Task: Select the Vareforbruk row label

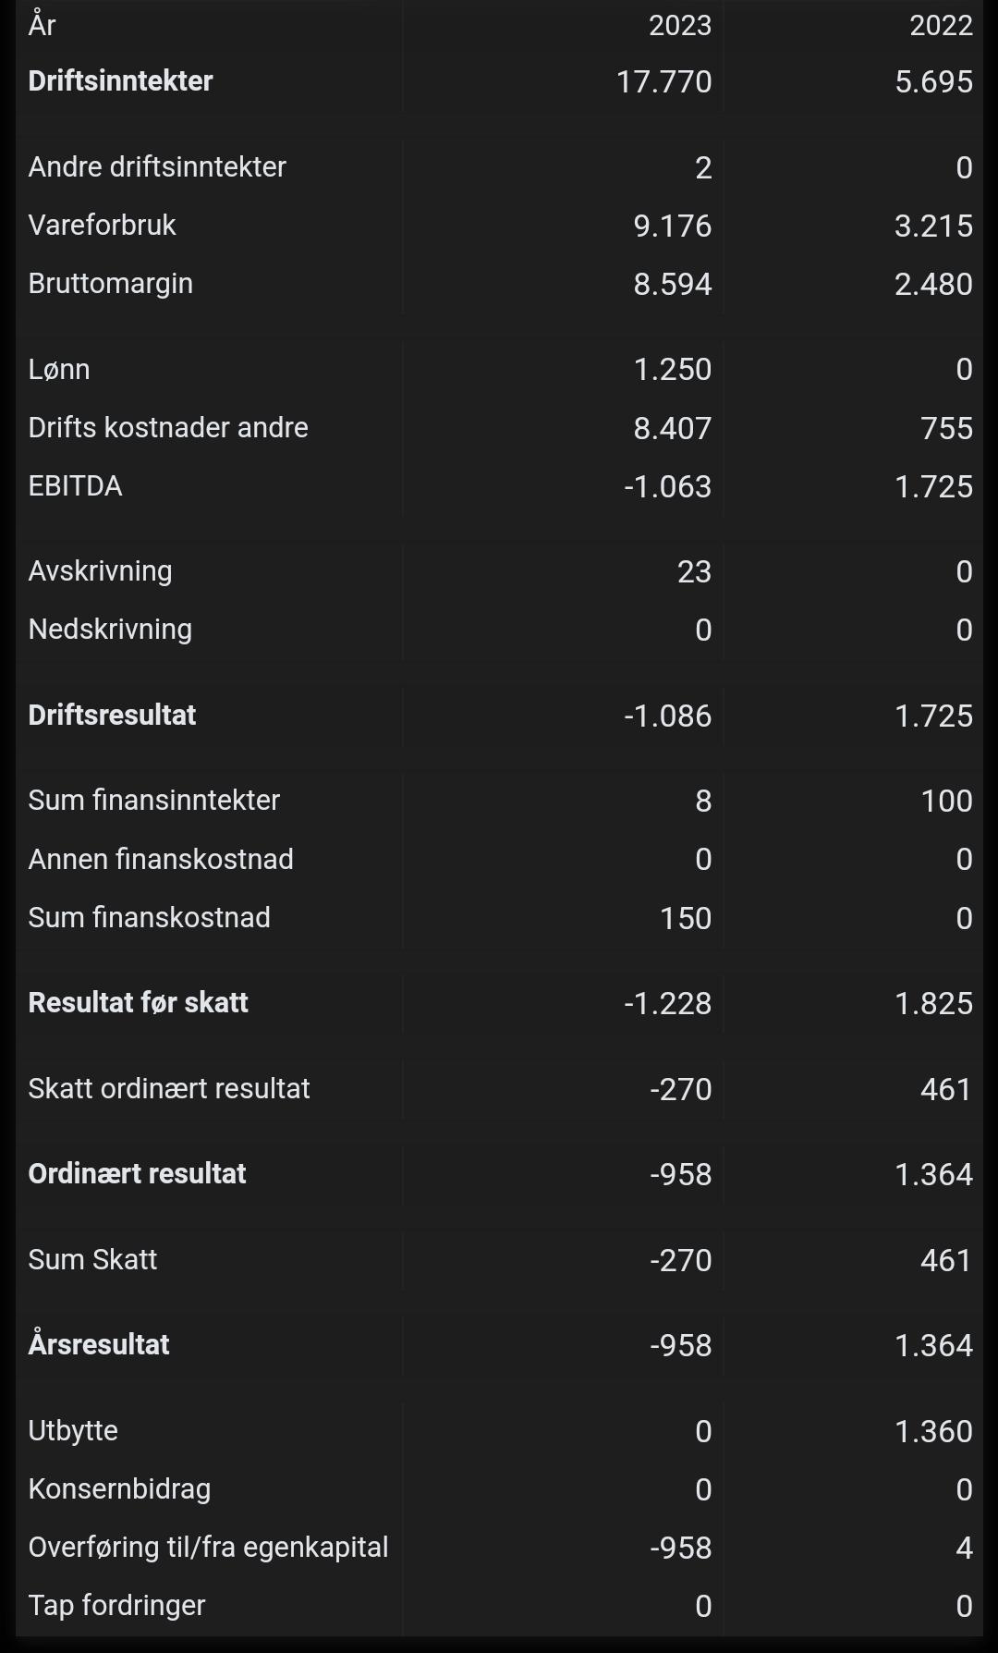Action: [102, 226]
